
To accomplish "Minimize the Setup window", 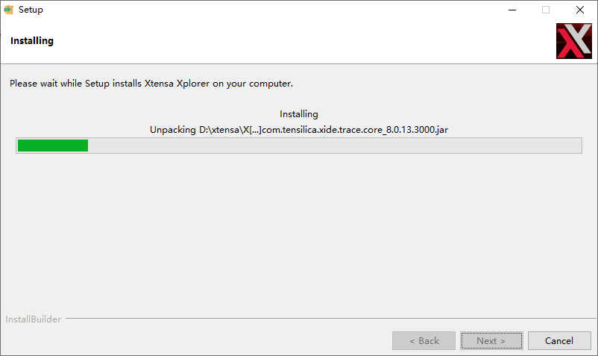I will pyautogui.click(x=512, y=10).
